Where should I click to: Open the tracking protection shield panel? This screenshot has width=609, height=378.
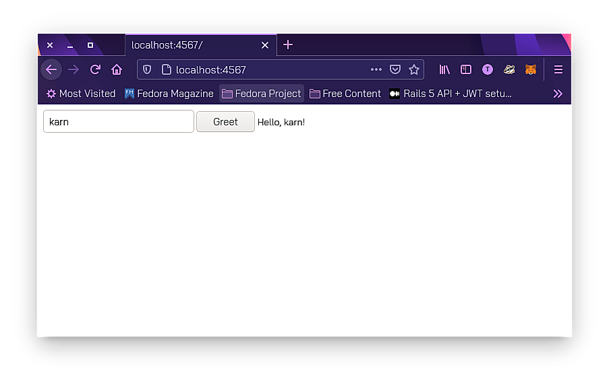[147, 69]
